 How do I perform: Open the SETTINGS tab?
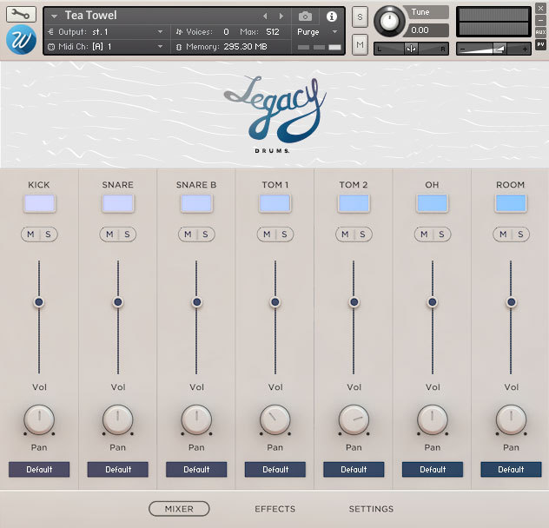tap(371, 509)
